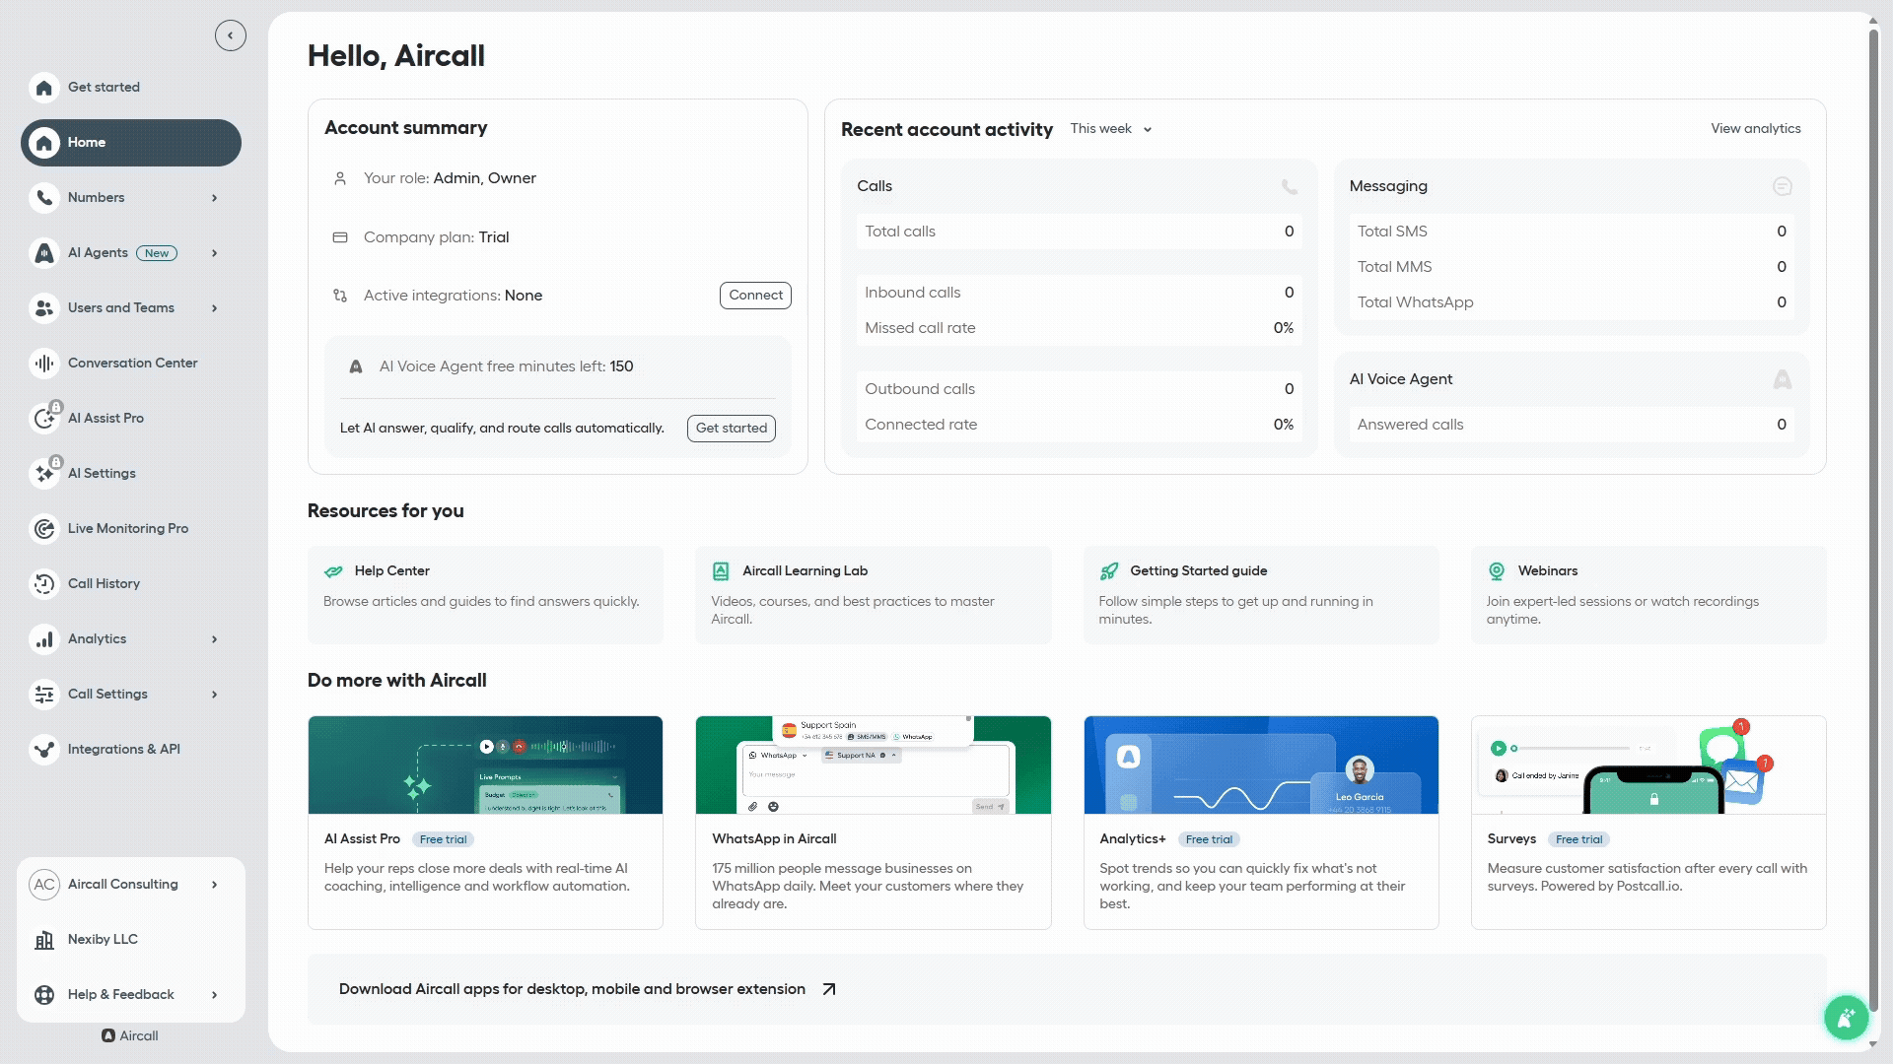Open the AI Assist Pro promo thumbnail
This screenshot has width=1893, height=1064.
[x=485, y=765]
